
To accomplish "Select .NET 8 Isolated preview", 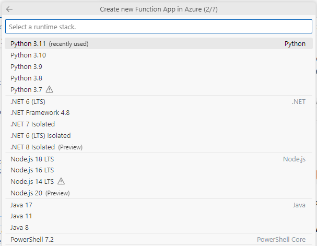I will [x=159, y=147].
